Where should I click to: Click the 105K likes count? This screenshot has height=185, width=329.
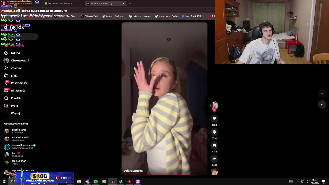coord(214,125)
